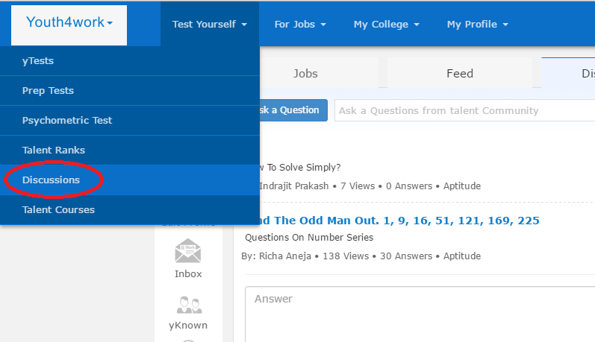Open the My College dropdown
This screenshot has height=342, width=595.
386,25
